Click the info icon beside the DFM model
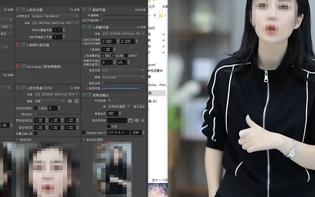 (x=76, y=101)
